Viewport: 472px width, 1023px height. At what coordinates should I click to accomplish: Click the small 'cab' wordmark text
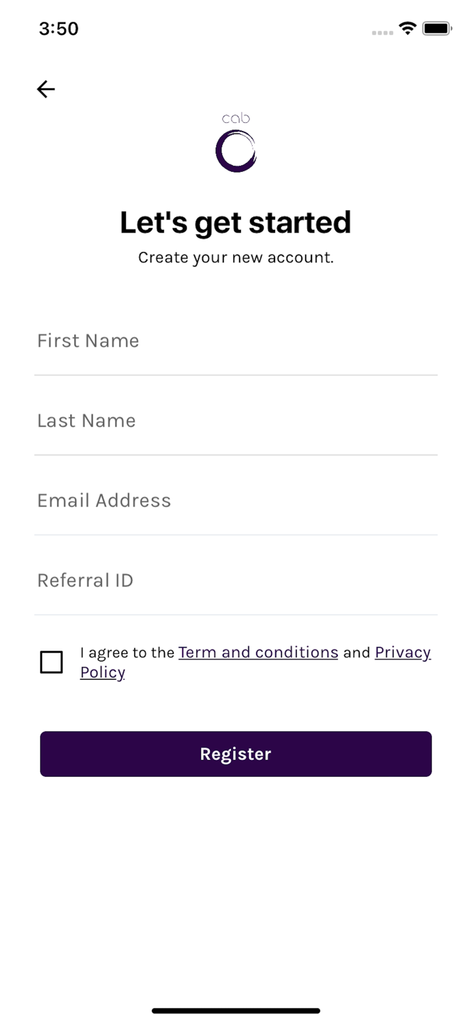(236, 119)
